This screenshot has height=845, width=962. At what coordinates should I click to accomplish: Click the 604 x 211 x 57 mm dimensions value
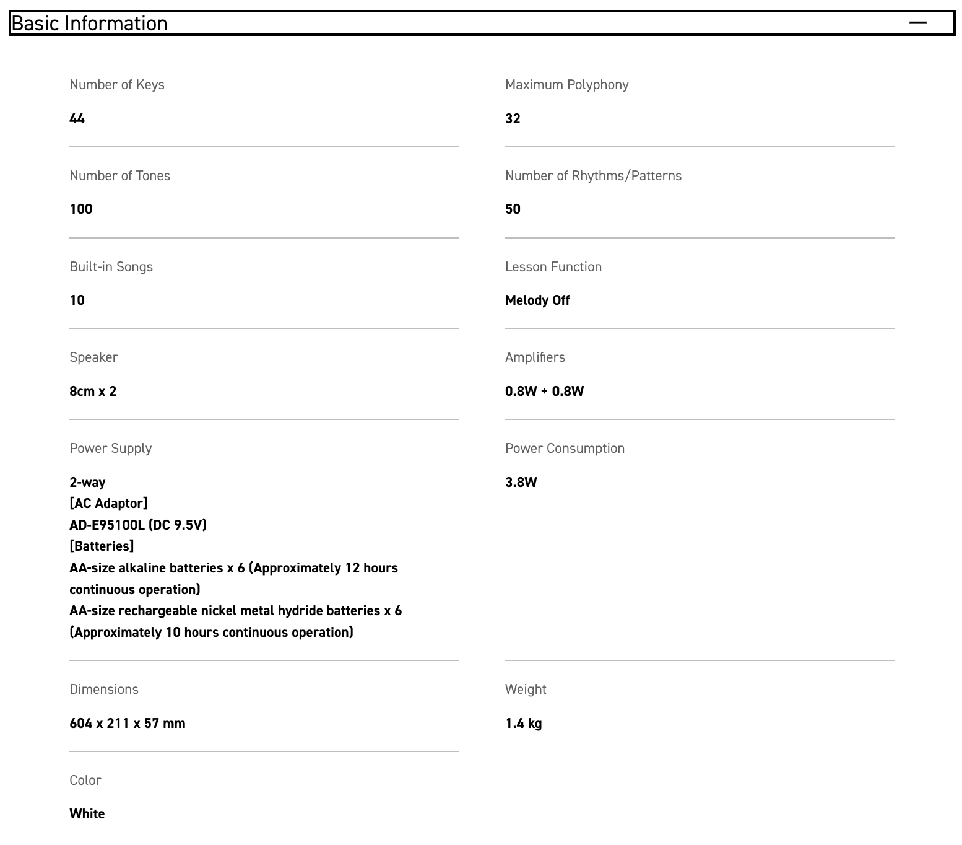(128, 724)
